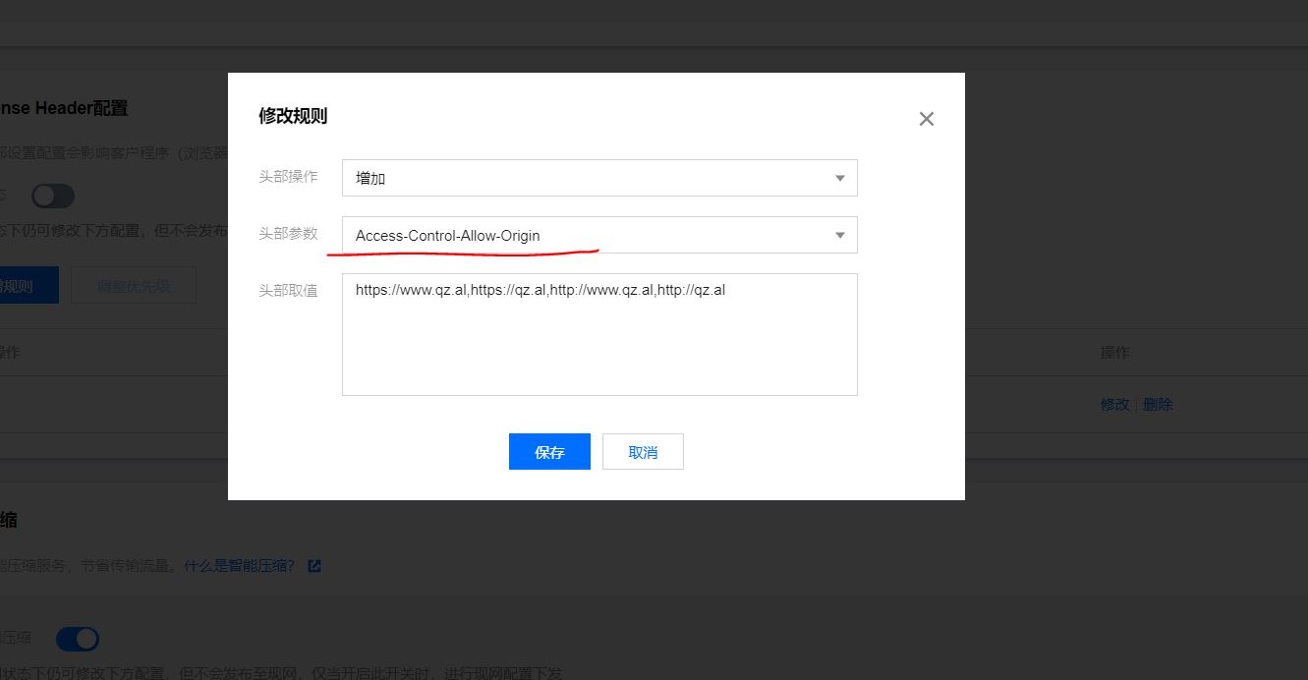
Task: Click the 修改规则 dialog title
Action: click(293, 116)
